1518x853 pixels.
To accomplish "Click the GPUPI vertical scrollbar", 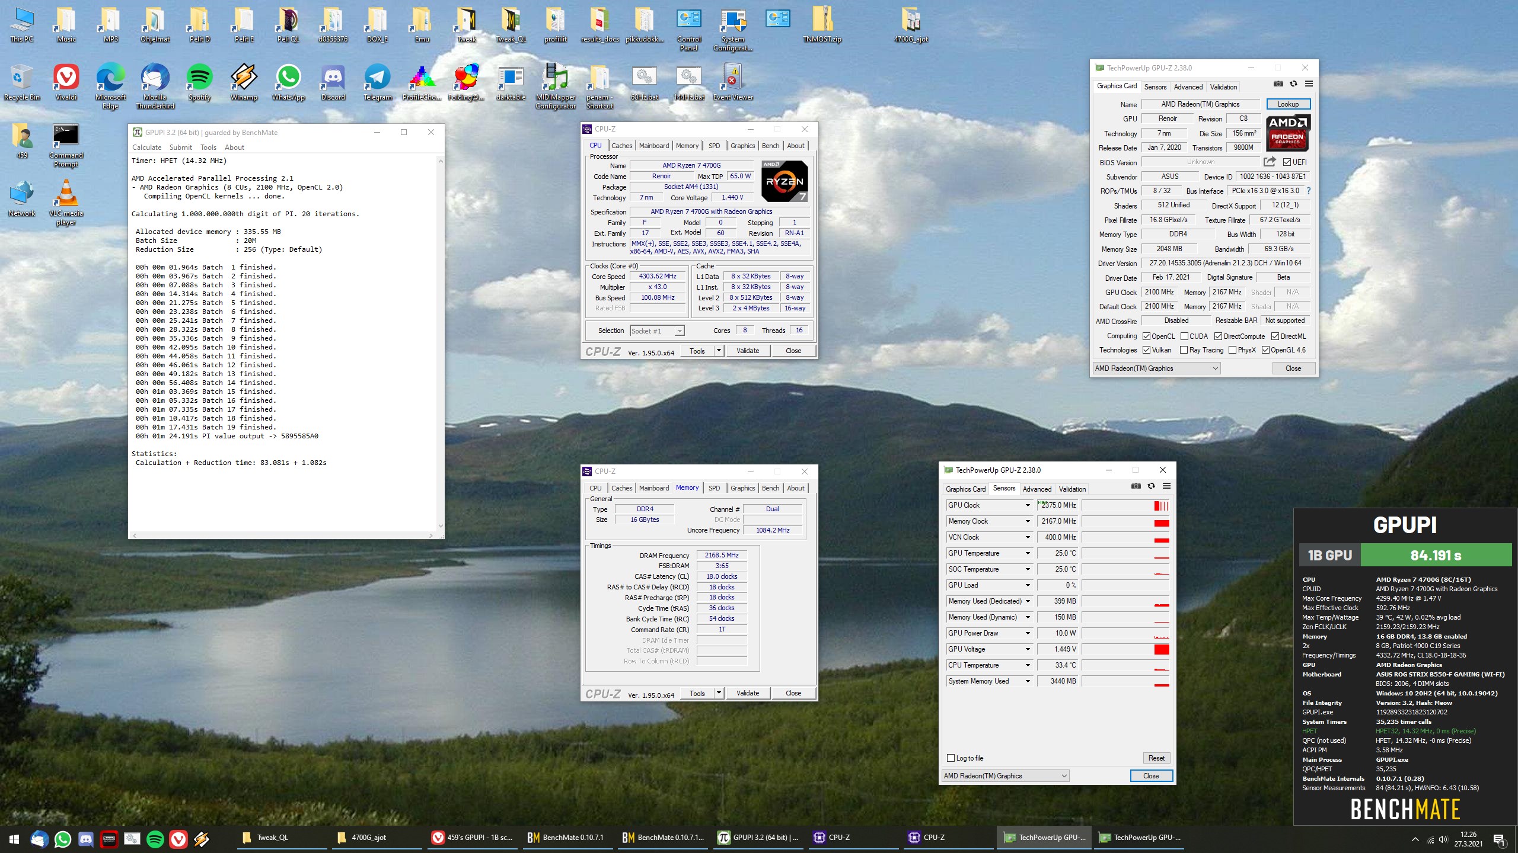I will [440, 344].
